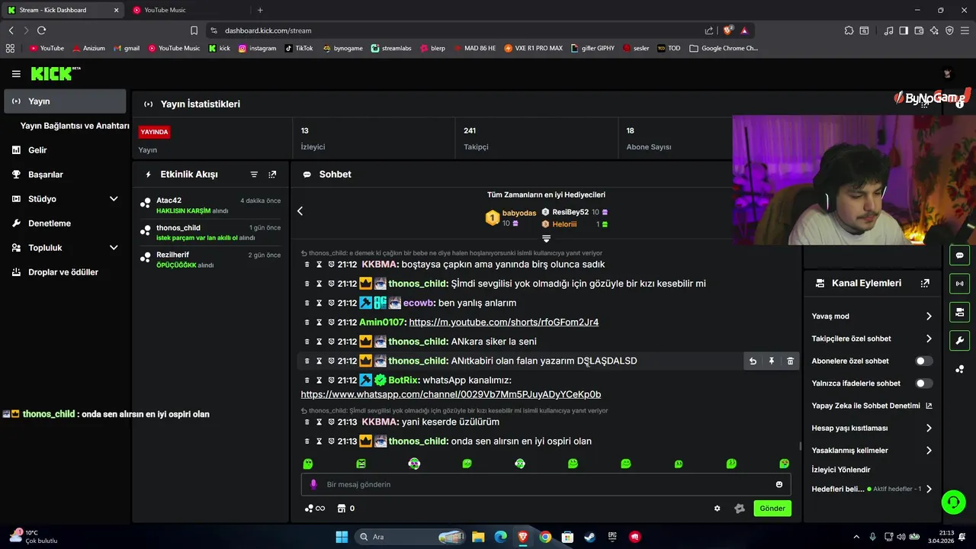The image size is (976, 549).
Task: Expand Yasaklanmış kelimeler settings
Action: [x=929, y=451]
